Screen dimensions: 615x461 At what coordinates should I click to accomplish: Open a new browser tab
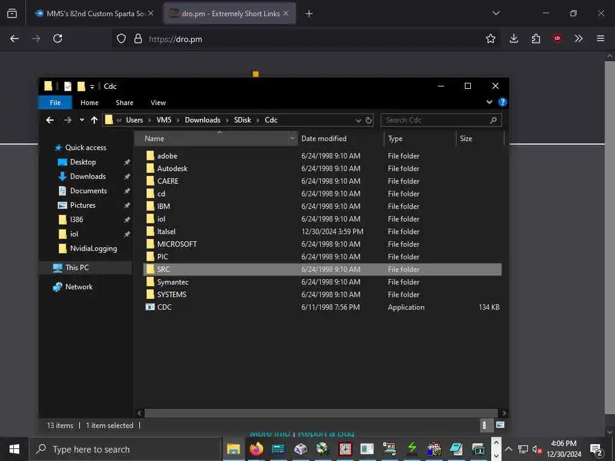309,14
